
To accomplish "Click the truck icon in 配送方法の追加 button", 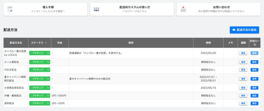I will 234,30.
